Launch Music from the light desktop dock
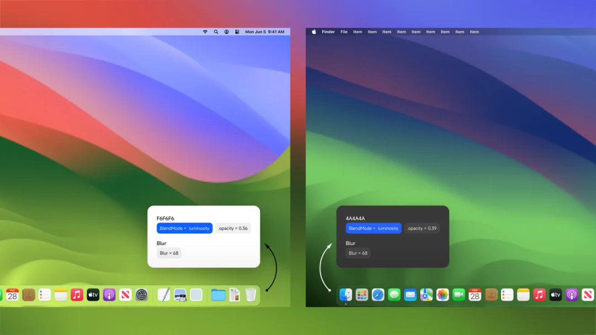Viewport: 596px width, 335px height. pos(77,295)
